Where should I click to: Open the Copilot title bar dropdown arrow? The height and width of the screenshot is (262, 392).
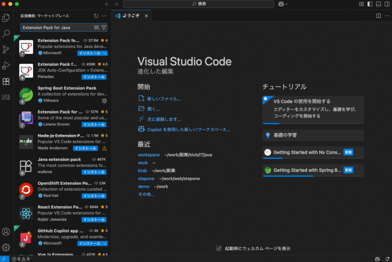[x=286, y=4]
